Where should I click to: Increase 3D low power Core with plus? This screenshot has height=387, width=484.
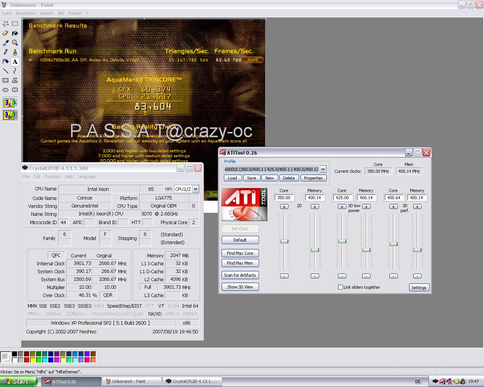342,206
